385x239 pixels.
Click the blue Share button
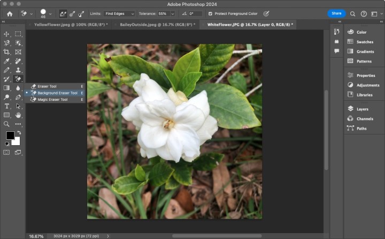pos(336,13)
